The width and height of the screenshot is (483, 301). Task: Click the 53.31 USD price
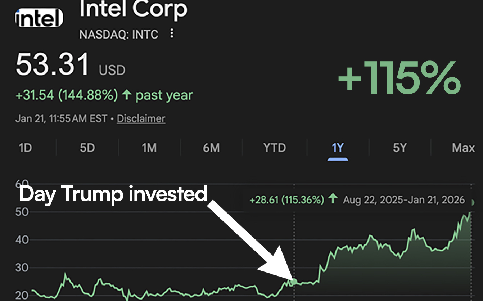53,65
